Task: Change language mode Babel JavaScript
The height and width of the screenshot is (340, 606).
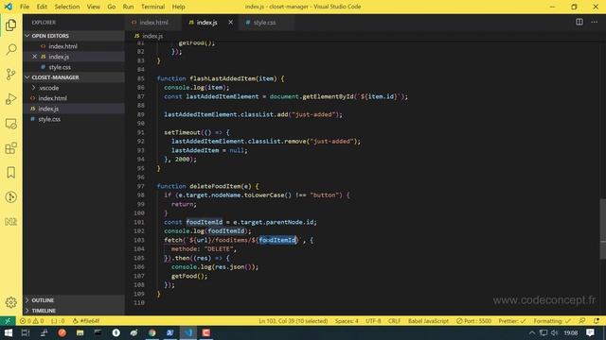Action: coord(428,321)
